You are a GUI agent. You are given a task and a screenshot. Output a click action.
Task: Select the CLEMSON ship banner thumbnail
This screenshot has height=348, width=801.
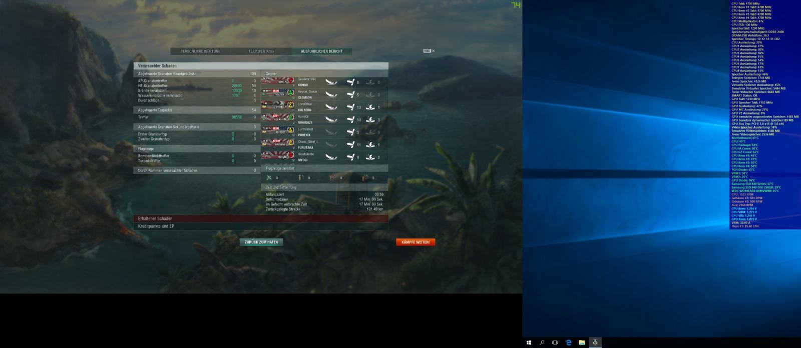(x=278, y=93)
